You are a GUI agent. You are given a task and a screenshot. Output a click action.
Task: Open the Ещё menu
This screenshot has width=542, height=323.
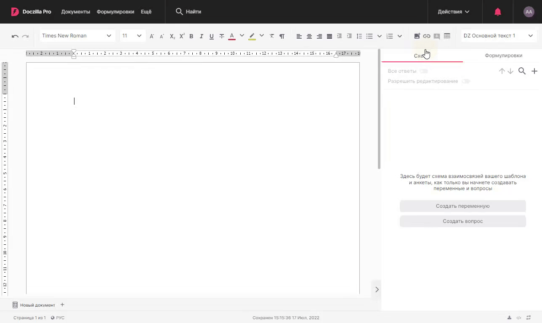pyautogui.click(x=146, y=12)
